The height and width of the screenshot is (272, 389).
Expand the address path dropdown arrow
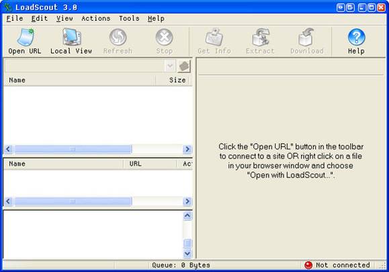(x=170, y=66)
